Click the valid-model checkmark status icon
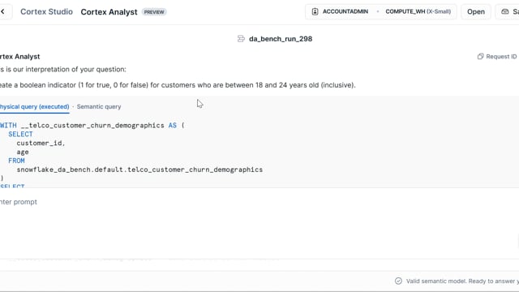 pyautogui.click(x=398, y=281)
